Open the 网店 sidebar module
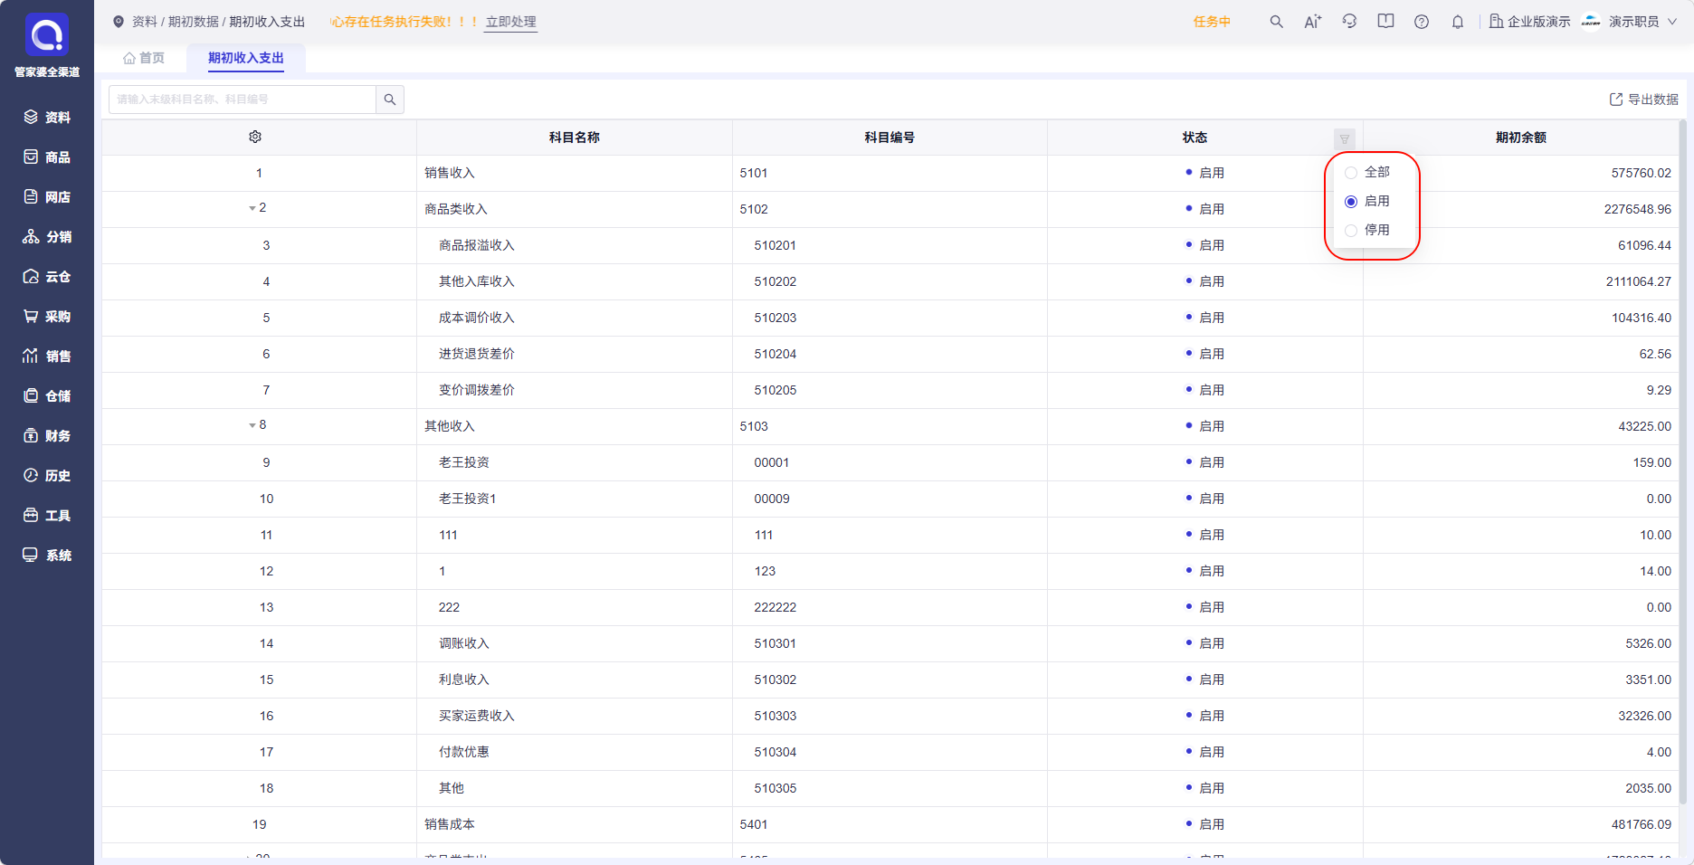This screenshot has height=865, width=1694. [x=47, y=197]
